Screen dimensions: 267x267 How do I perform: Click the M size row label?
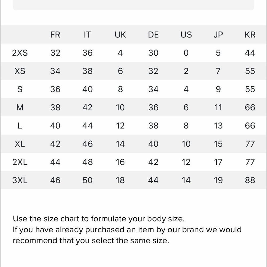click(x=20, y=107)
